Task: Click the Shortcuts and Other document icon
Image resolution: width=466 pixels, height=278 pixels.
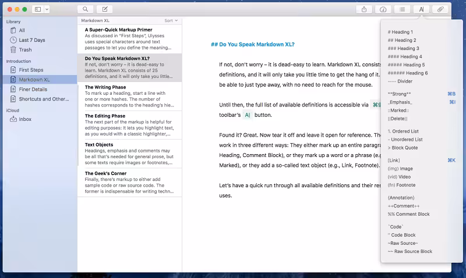Action: coord(13,99)
